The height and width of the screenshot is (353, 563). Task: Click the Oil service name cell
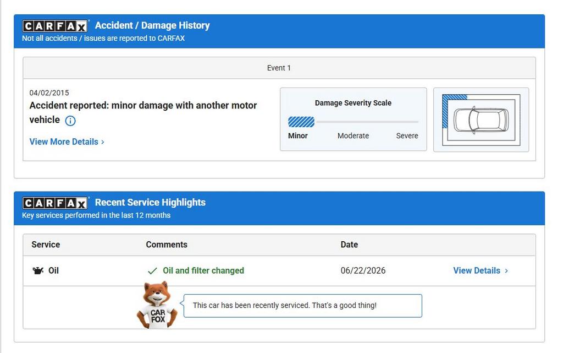[x=53, y=271]
